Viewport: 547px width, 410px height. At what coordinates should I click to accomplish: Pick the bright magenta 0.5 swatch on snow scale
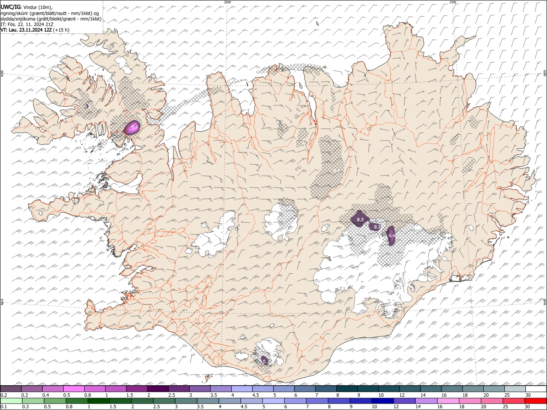coord(74,389)
